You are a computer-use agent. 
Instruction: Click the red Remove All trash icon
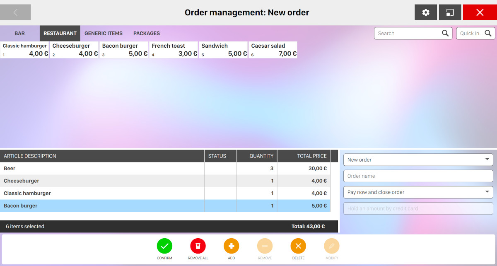click(x=198, y=246)
